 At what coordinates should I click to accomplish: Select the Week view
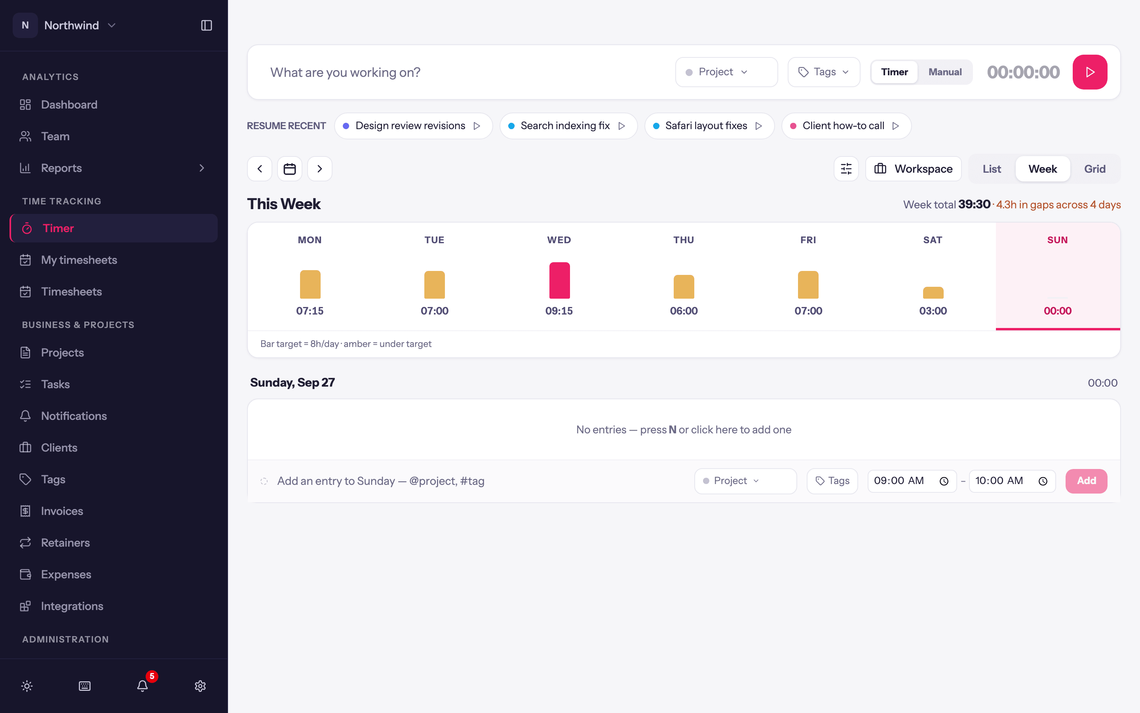point(1043,169)
